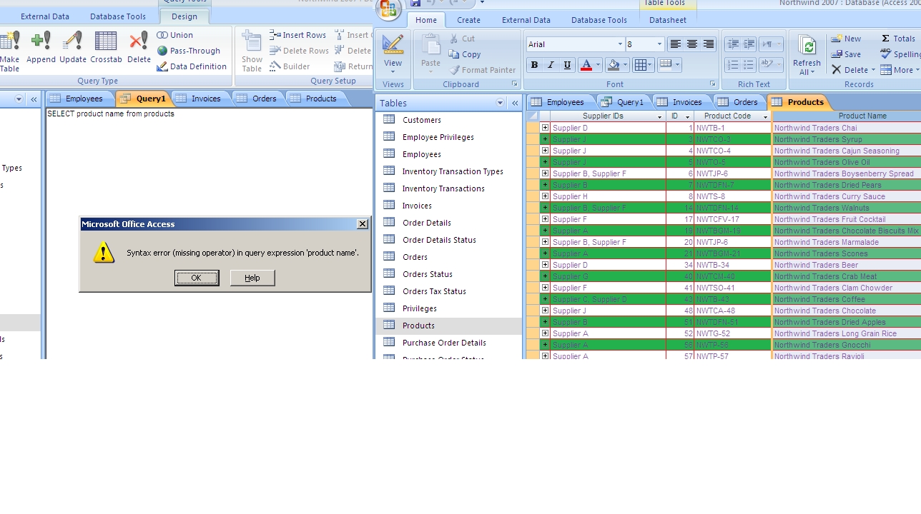Viewport: 921px width, 514px height.
Task: Close the Microsoft Office Access dialog
Action: tap(363, 224)
